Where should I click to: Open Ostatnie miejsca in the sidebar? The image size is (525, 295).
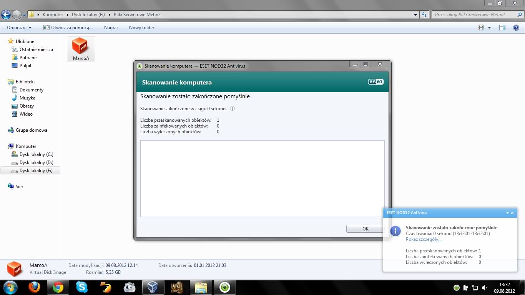(36, 50)
